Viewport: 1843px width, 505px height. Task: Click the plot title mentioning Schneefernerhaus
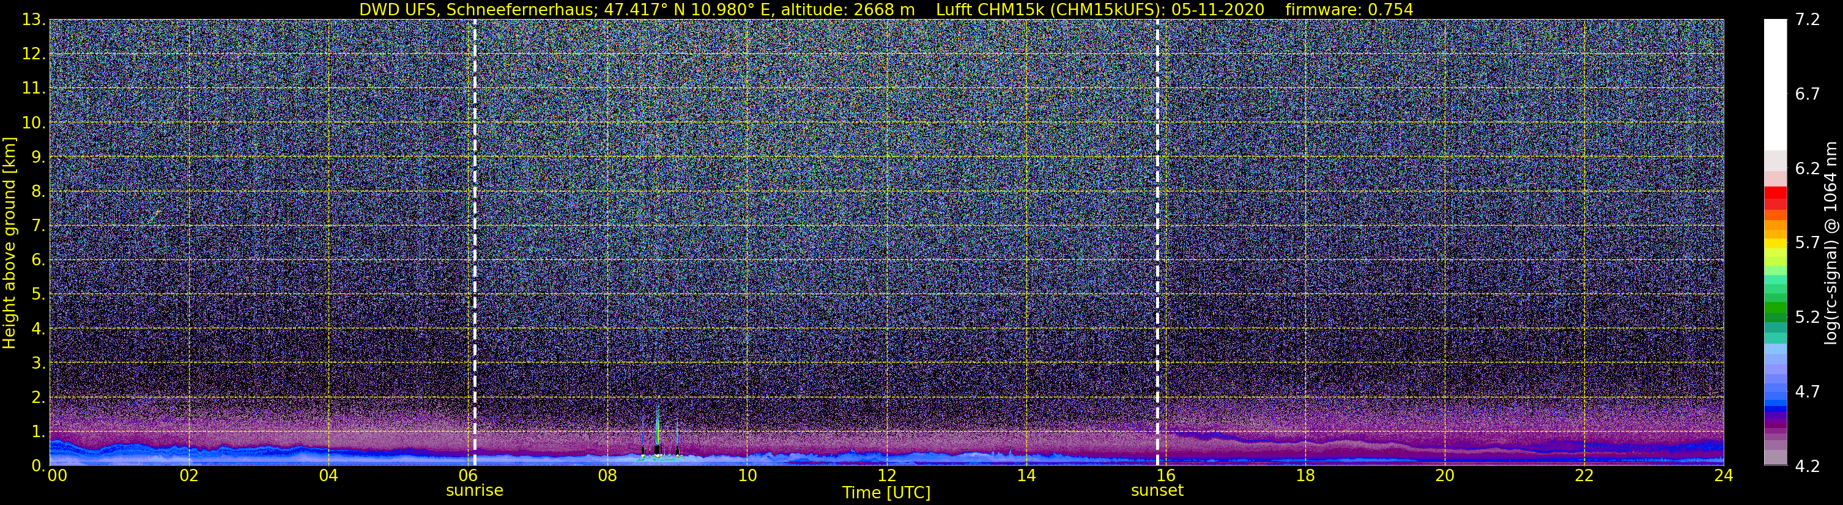(x=886, y=9)
